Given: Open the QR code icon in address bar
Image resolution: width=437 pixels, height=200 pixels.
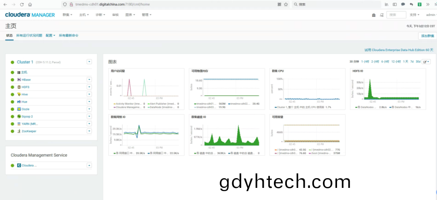Looking at the screenshot, I should (x=279, y=4).
